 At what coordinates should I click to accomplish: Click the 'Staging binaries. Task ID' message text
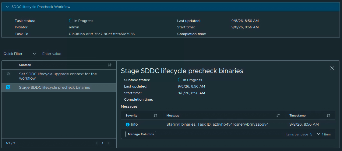pos(217,124)
